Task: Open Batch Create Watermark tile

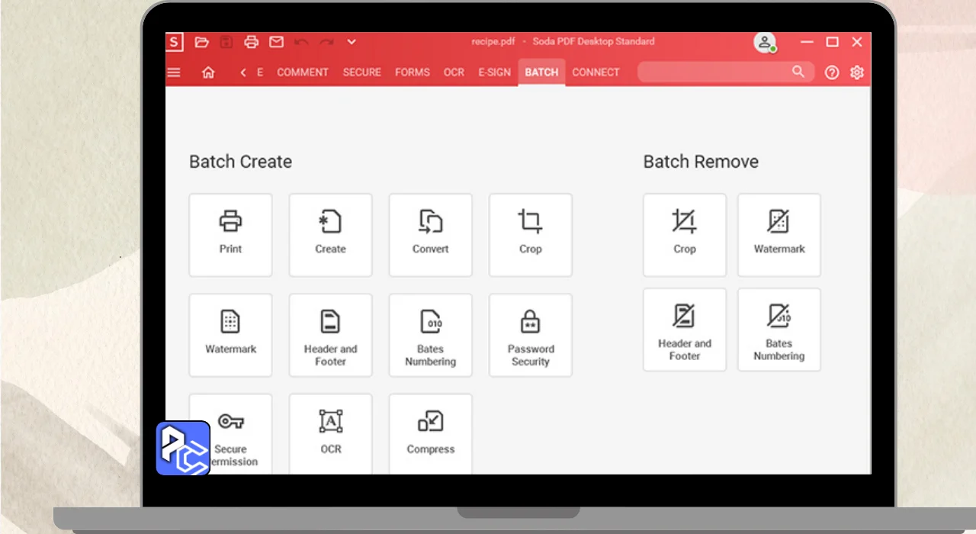Action: [x=230, y=335]
